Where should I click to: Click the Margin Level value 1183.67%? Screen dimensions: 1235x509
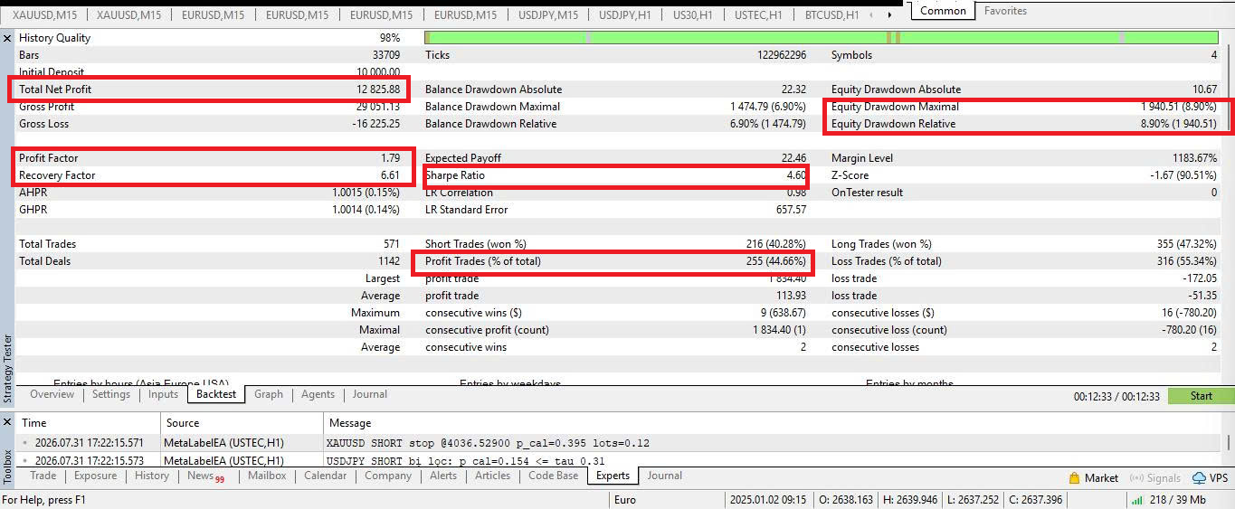[1194, 158]
